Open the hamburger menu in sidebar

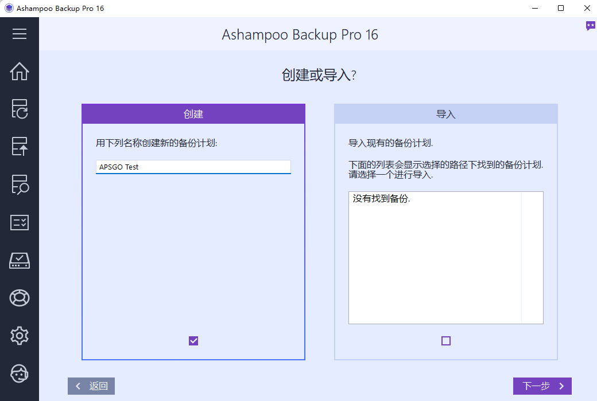click(20, 34)
